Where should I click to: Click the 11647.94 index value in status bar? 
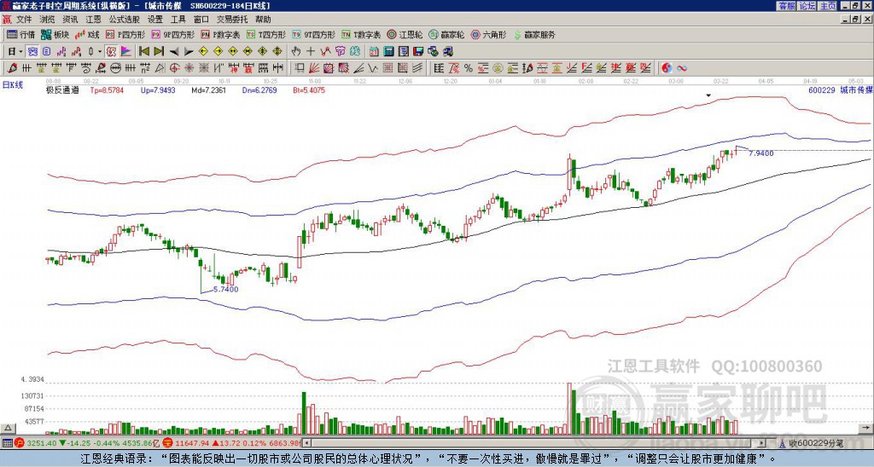pos(192,443)
